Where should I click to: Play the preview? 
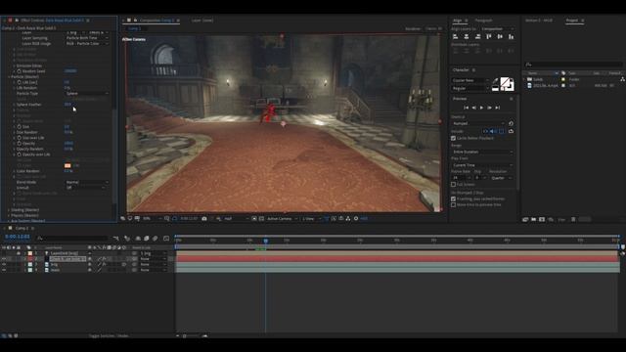(481, 108)
